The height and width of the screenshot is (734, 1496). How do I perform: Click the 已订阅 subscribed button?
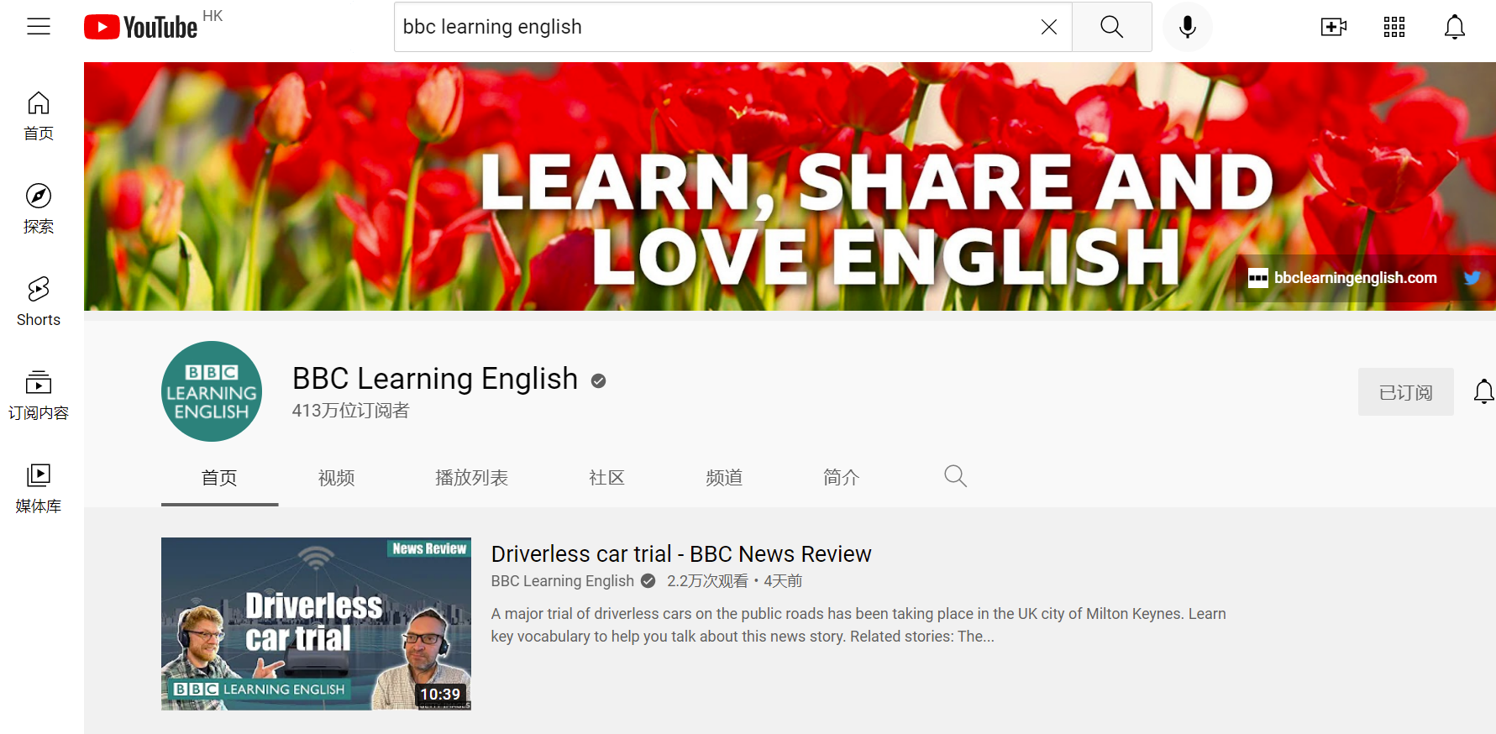pyautogui.click(x=1406, y=392)
